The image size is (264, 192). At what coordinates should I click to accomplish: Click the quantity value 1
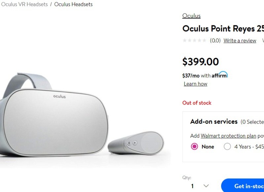click(192, 186)
